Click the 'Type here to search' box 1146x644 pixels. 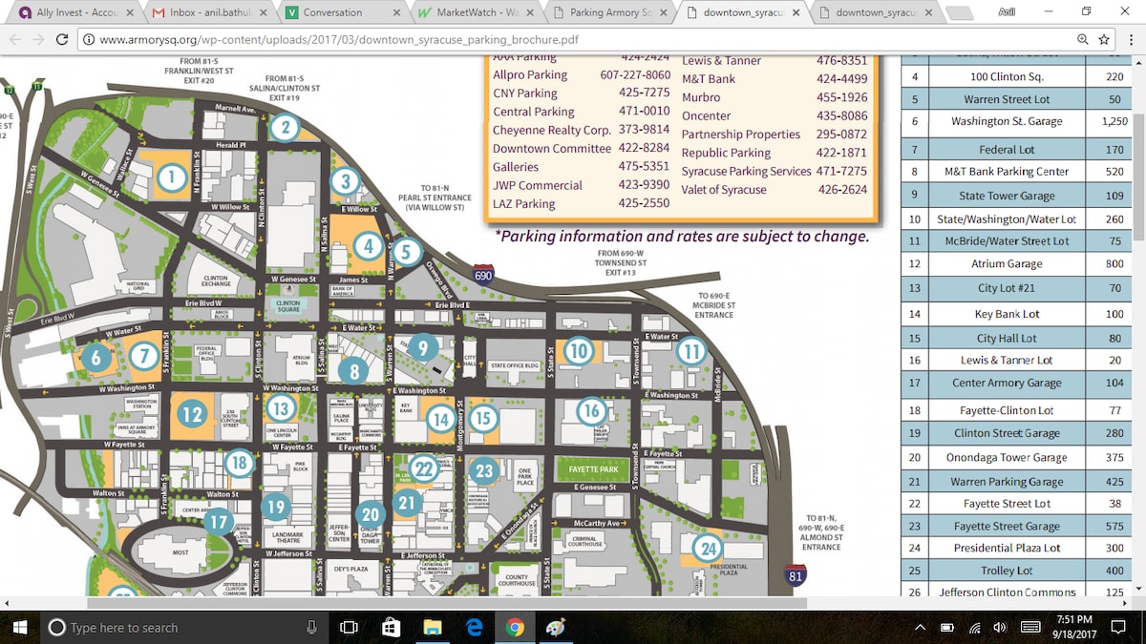pyautogui.click(x=183, y=627)
